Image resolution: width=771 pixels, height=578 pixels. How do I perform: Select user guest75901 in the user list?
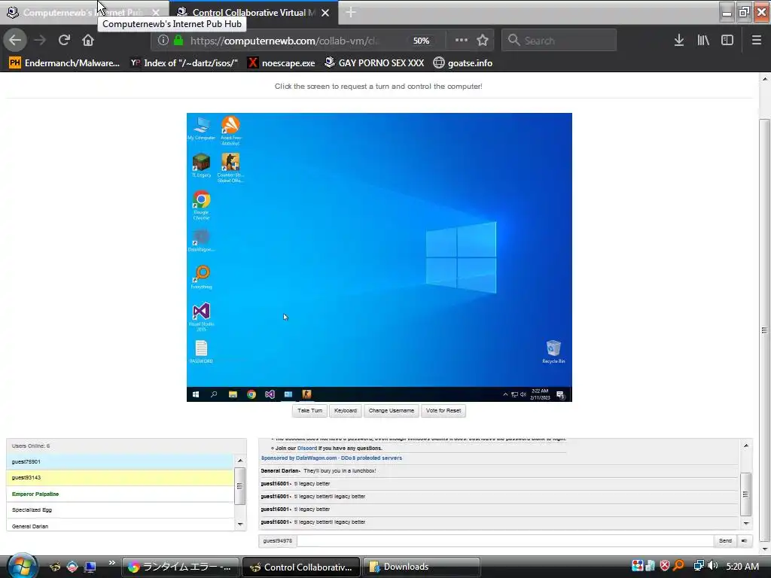120,462
